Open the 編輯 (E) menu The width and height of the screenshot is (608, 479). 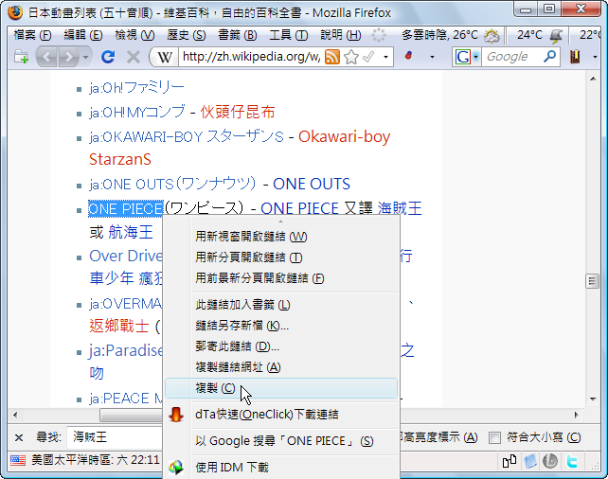pos(83,36)
